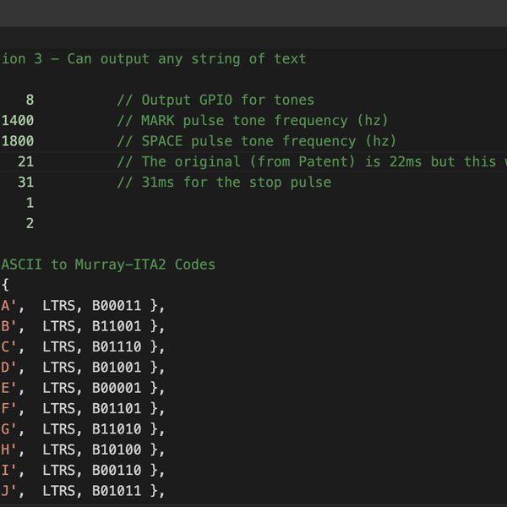Click the value 2 below 1
The image size is (507, 507).
point(30,223)
